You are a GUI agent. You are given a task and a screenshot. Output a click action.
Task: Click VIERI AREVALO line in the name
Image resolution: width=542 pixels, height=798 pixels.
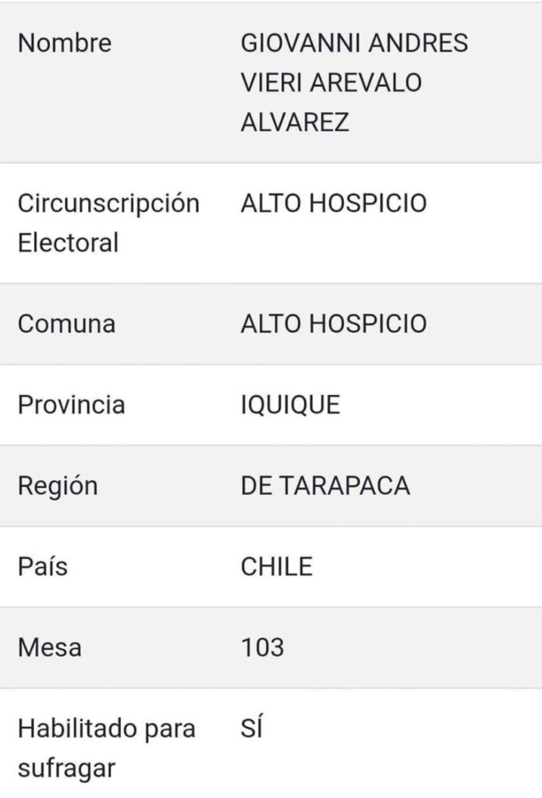coord(331,83)
